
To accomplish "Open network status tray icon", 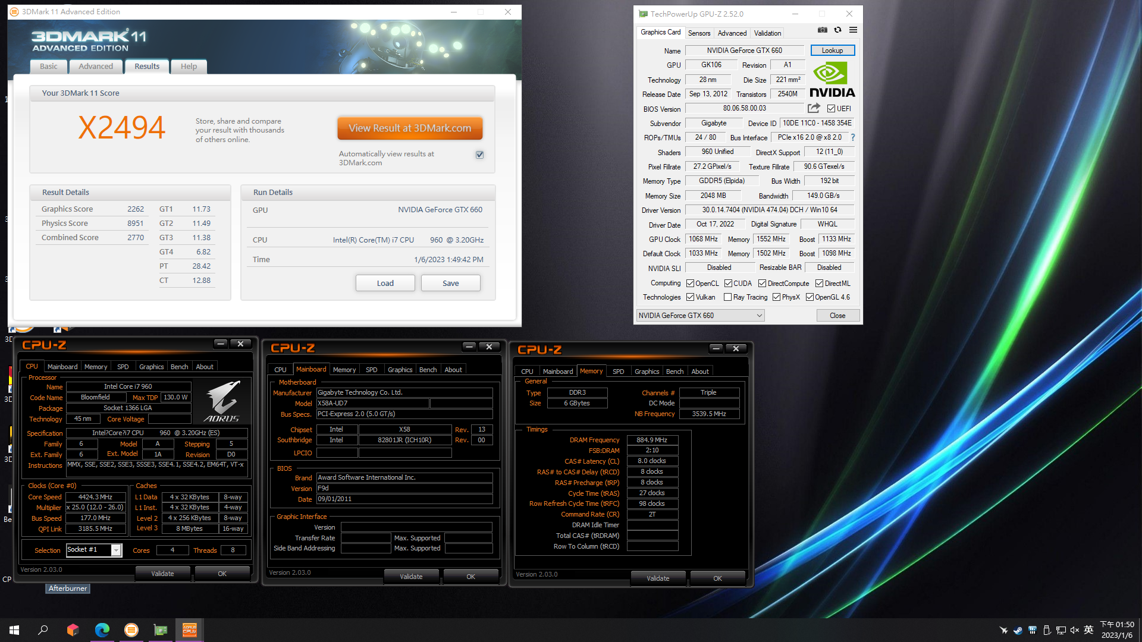I will (x=1061, y=630).
